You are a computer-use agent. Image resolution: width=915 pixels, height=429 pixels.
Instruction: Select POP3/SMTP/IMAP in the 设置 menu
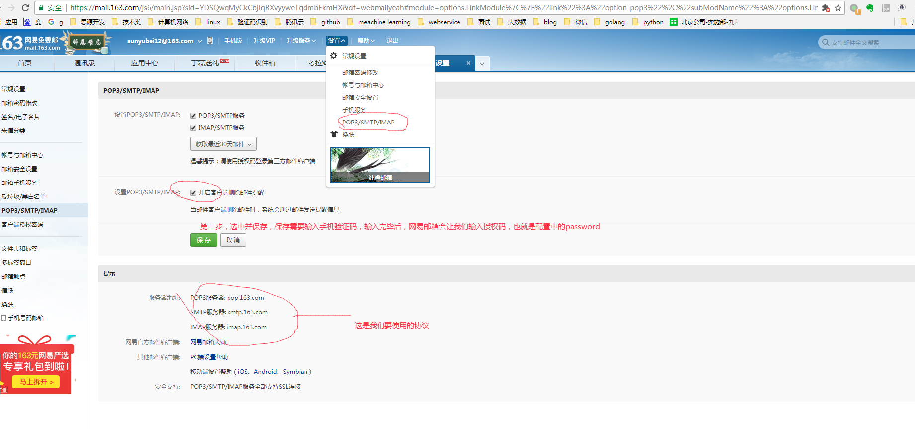click(369, 123)
